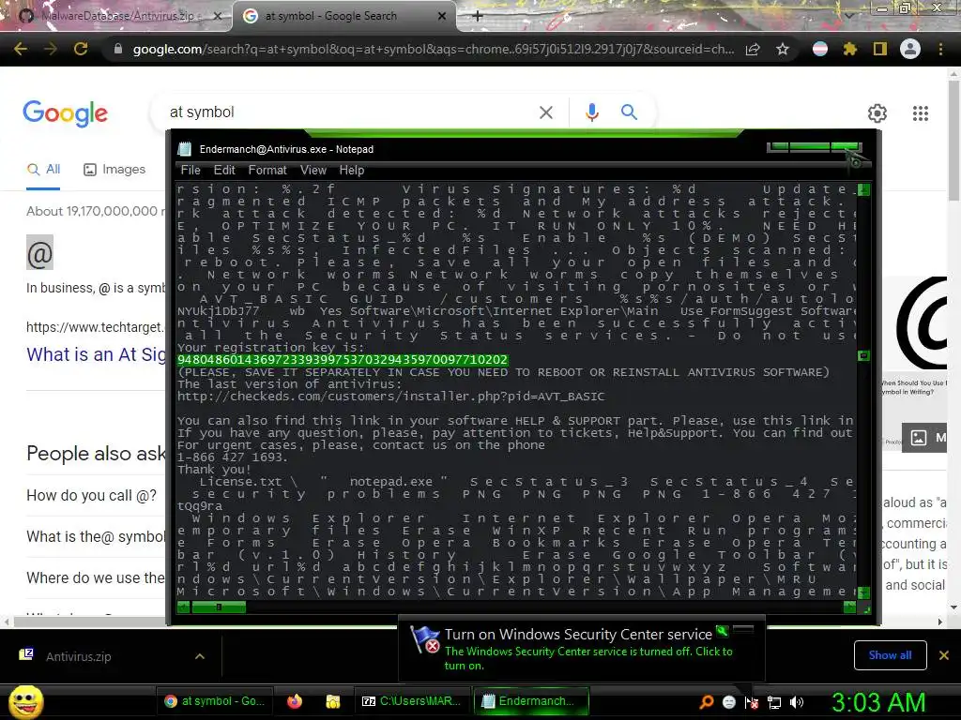
Task: Launch Firefox from taskbar
Action: coord(295,701)
